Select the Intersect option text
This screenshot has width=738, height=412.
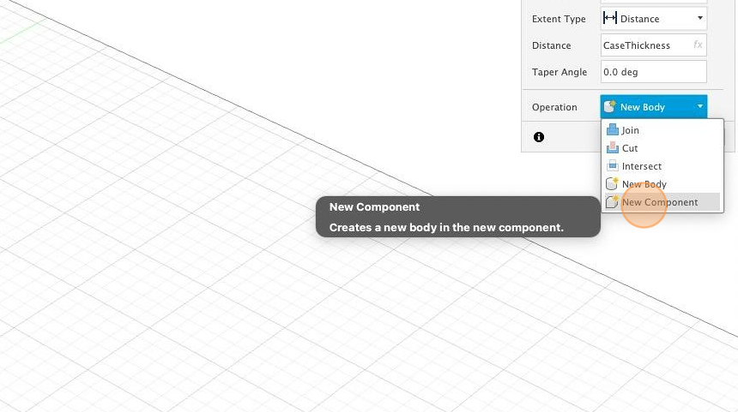coord(642,166)
